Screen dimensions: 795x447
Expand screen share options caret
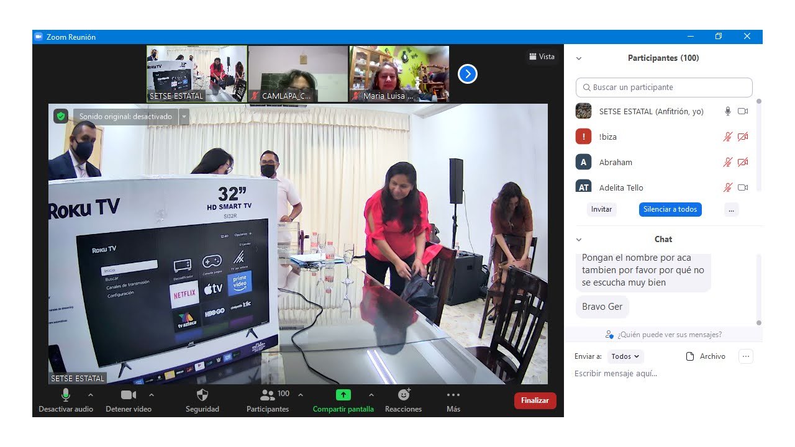pos(371,395)
